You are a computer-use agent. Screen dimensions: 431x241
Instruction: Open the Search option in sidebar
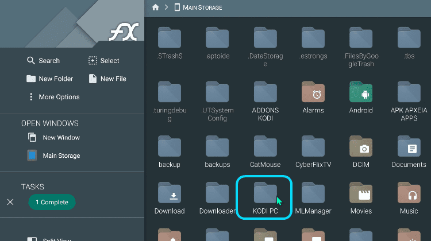(x=43, y=61)
